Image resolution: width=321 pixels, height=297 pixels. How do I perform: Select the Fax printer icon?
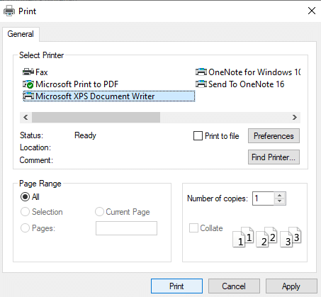(x=28, y=72)
